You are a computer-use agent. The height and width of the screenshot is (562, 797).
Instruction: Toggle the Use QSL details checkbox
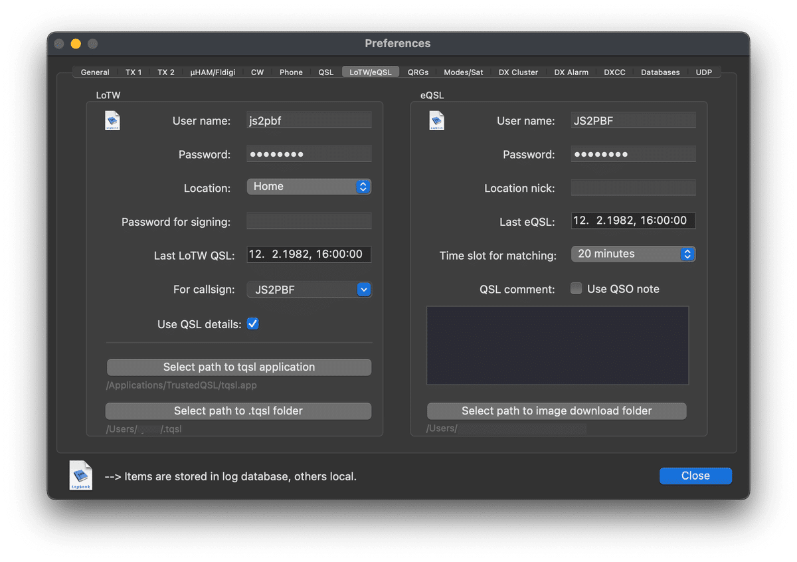(253, 324)
